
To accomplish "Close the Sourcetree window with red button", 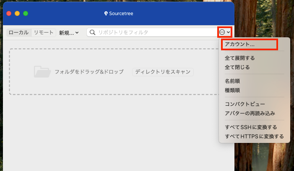I will [x=9, y=13].
